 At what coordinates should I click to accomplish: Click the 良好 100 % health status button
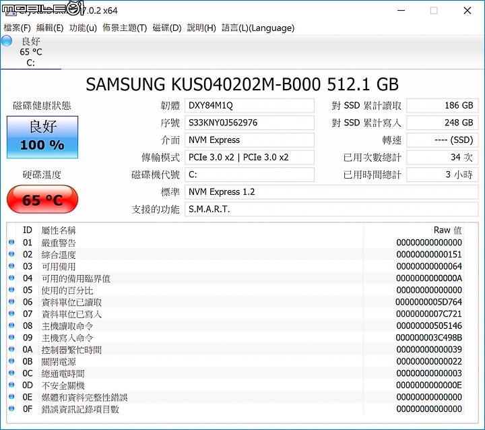tap(42, 137)
